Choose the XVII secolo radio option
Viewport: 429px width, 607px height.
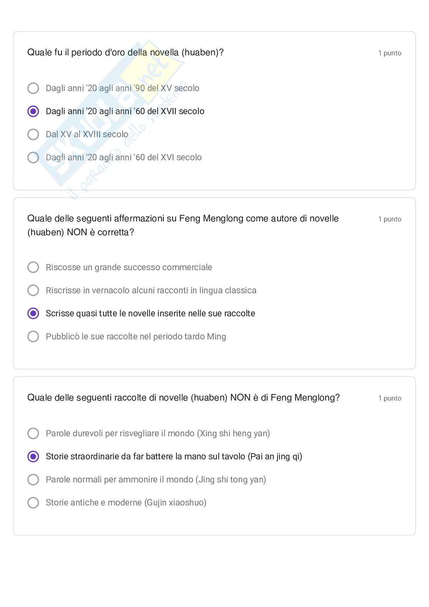[x=33, y=111]
